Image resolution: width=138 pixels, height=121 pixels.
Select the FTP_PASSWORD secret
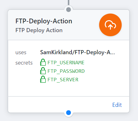pyautogui.click(x=66, y=71)
